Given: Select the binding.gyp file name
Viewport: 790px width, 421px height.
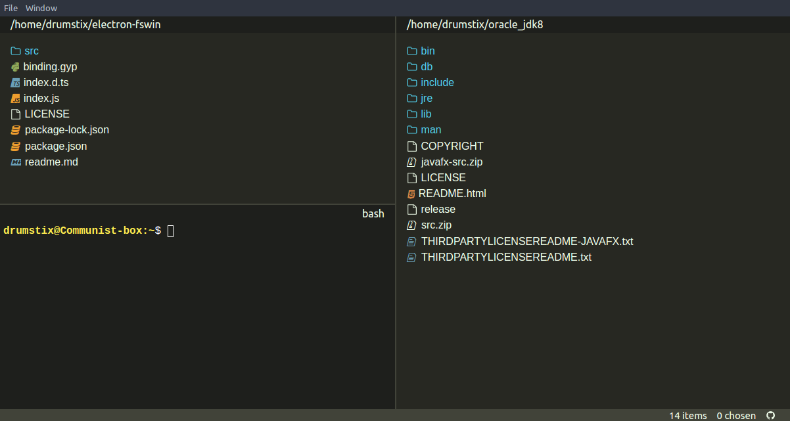Looking at the screenshot, I should point(50,66).
